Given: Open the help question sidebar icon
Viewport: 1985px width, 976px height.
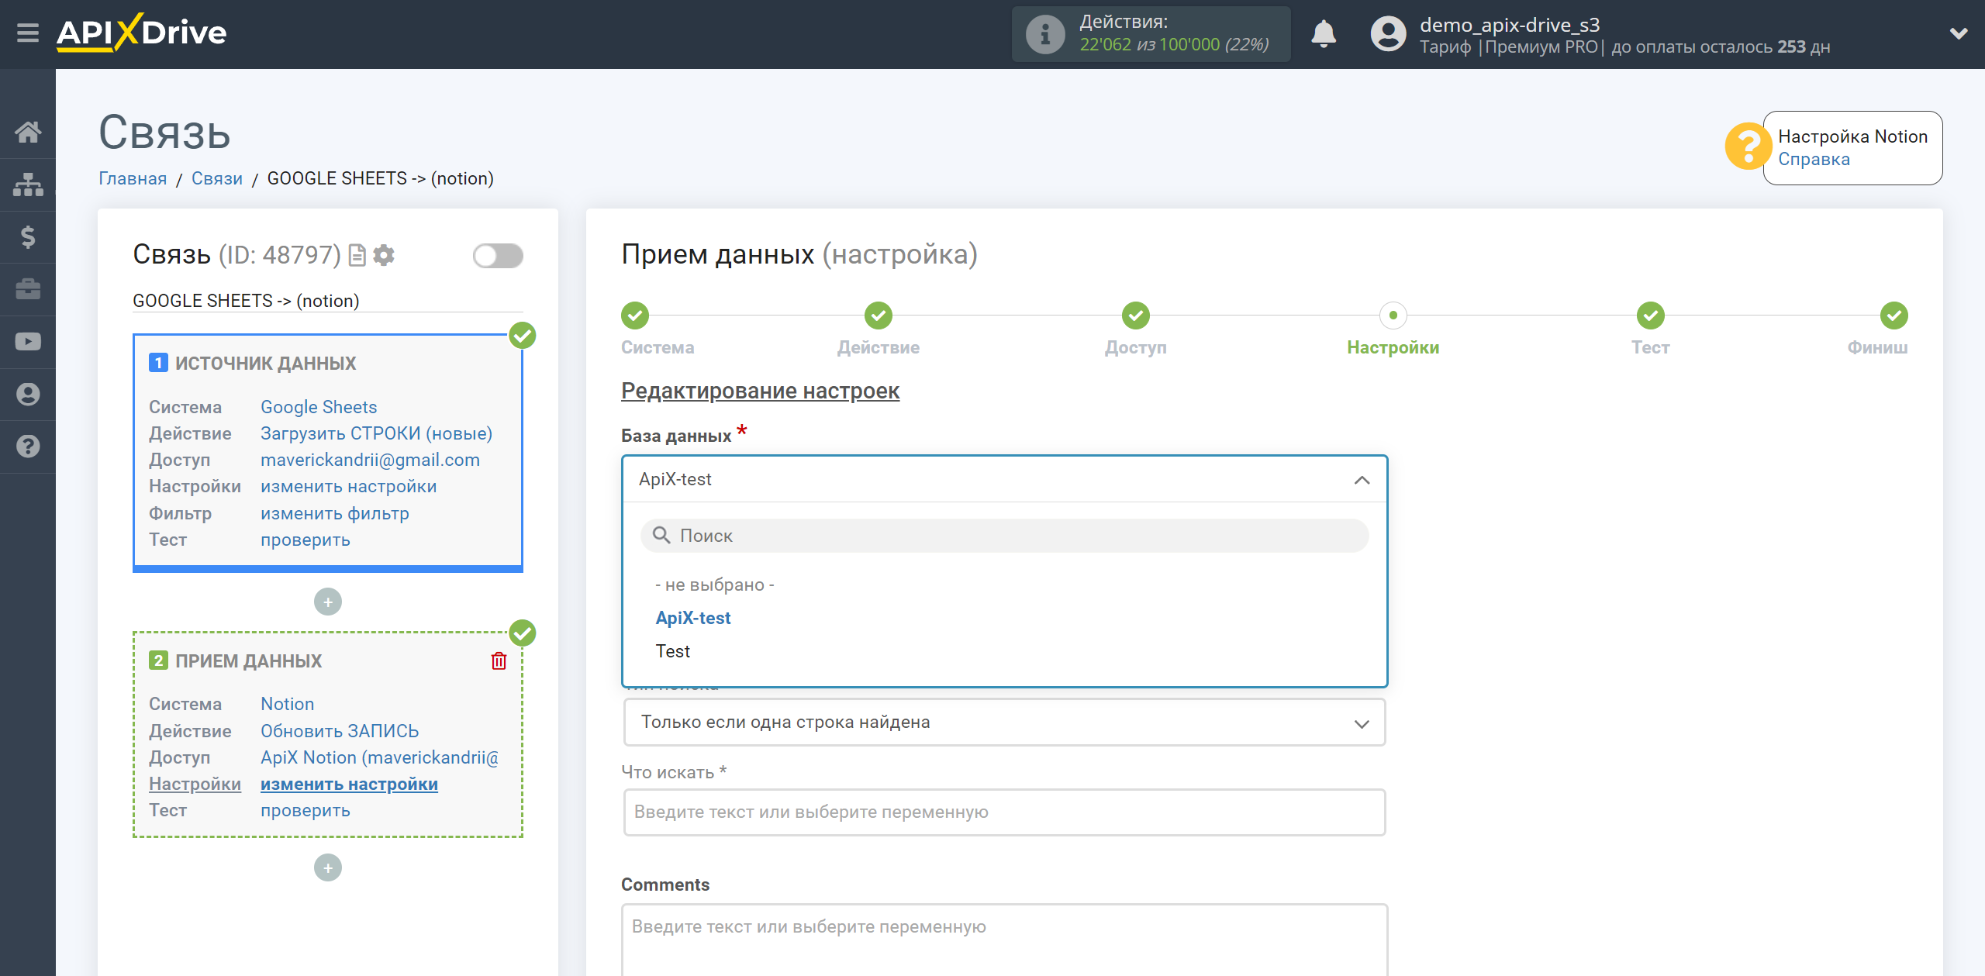Looking at the screenshot, I should pos(28,447).
